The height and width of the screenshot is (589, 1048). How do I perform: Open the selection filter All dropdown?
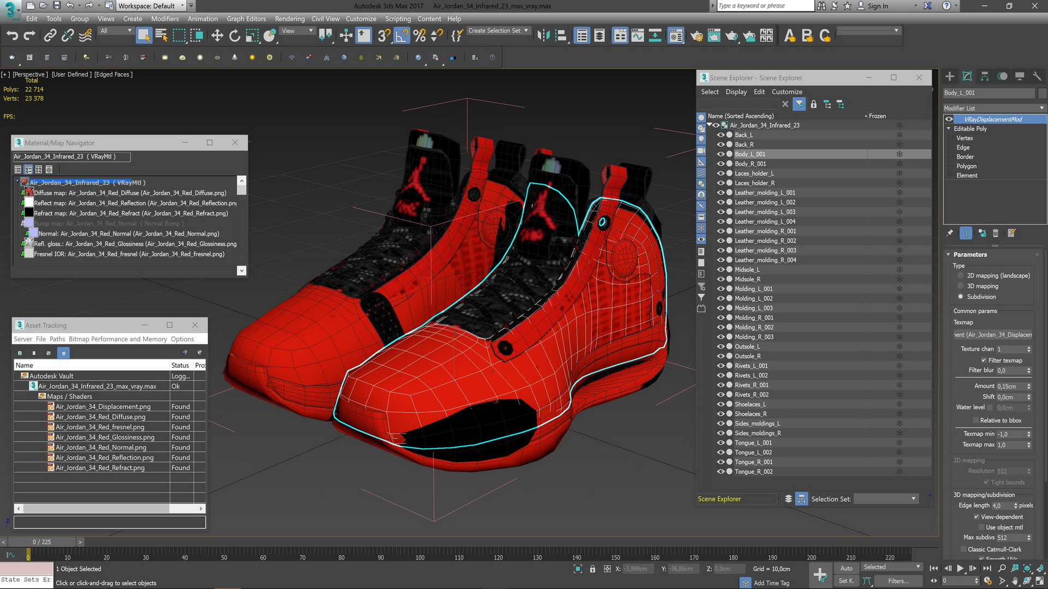click(116, 31)
